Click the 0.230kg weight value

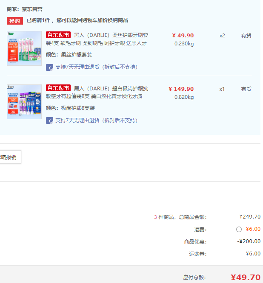[184, 44]
